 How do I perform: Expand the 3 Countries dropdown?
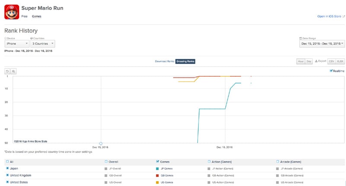coord(42,44)
